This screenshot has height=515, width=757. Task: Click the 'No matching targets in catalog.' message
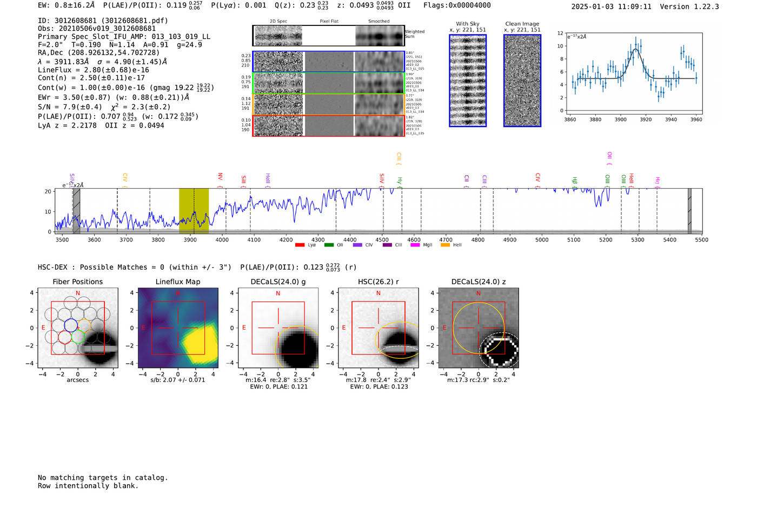tap(103, 478)
